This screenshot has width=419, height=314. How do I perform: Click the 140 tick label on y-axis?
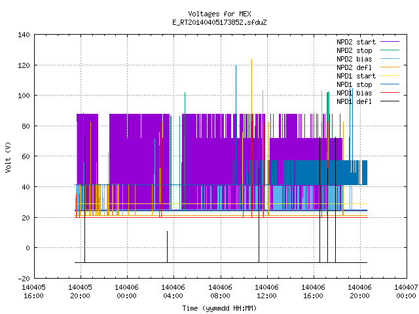(24, 35)
